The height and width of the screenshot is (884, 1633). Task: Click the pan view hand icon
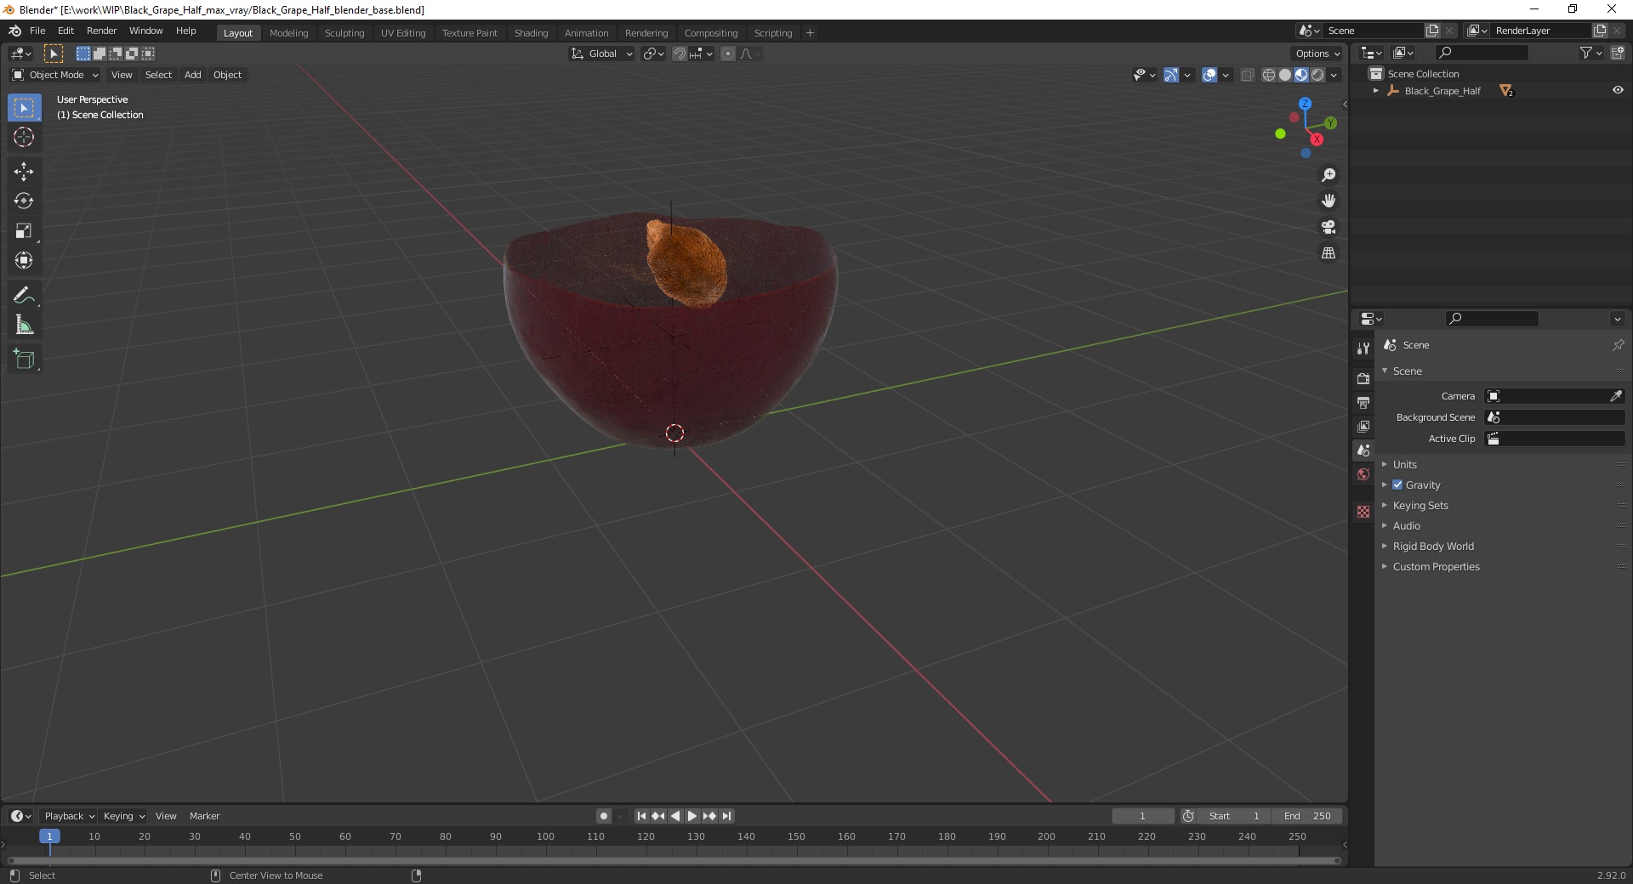tap(1329, 201)
